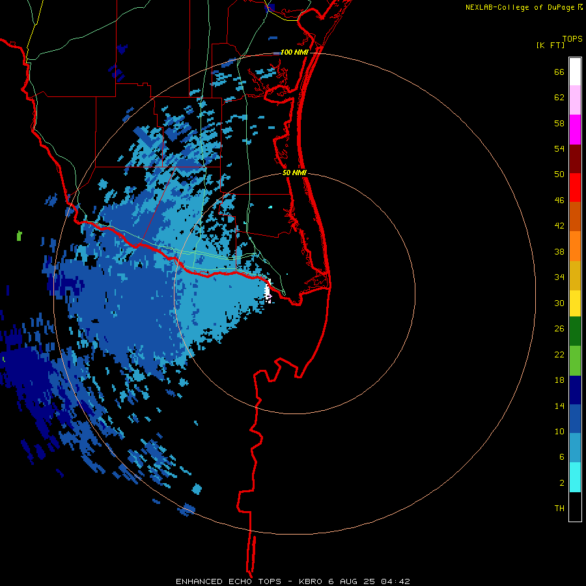Click the NEXLAB-College of DuPage label

click(520, 7)
